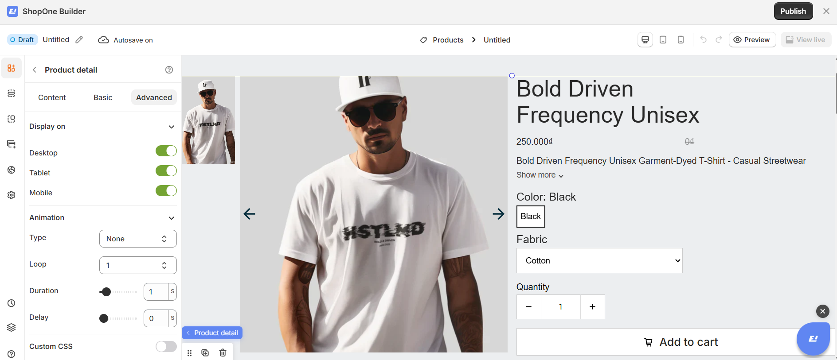
Task: Open the animation Type dropdown
Action: (x=138, y=239)
